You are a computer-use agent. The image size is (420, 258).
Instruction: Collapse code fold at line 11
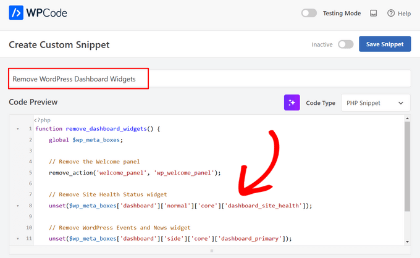(x=18, y=238)
